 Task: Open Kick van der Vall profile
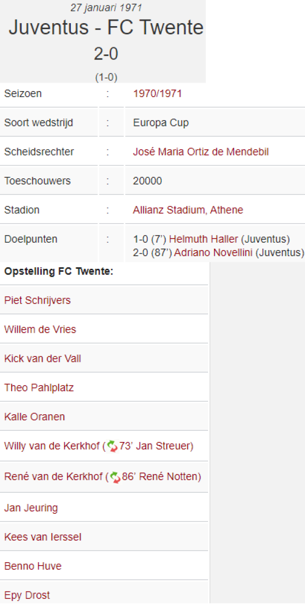pos(43,359)
